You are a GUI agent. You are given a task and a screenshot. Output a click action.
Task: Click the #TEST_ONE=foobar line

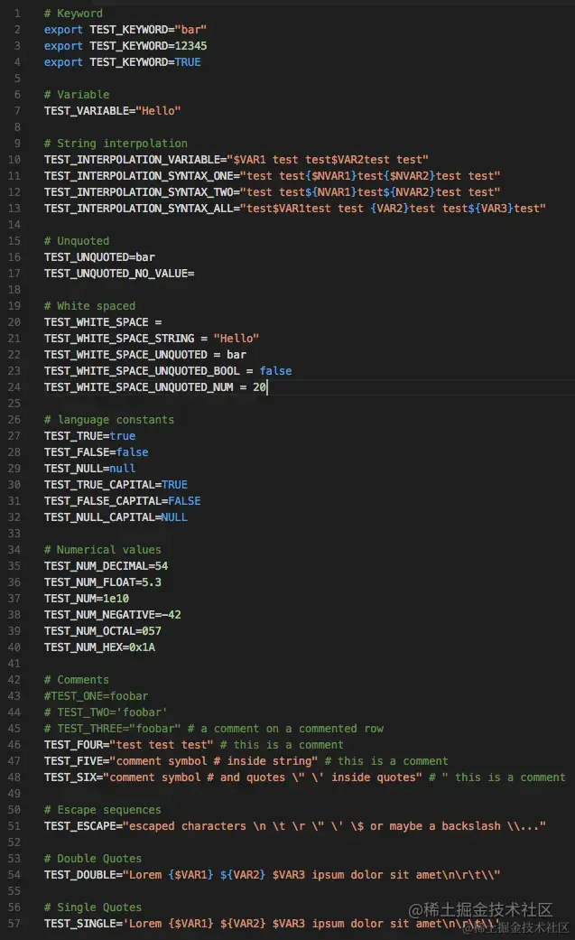click(x=96, y=695)
